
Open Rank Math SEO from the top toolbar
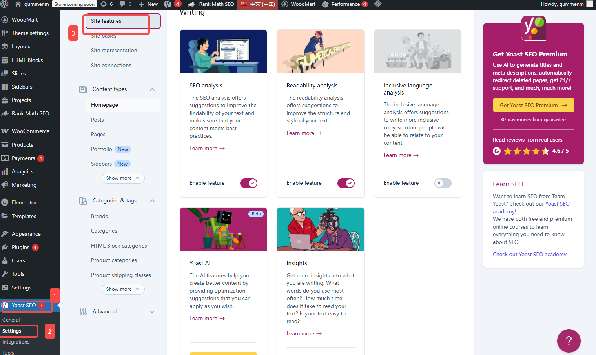pos(211,5)
